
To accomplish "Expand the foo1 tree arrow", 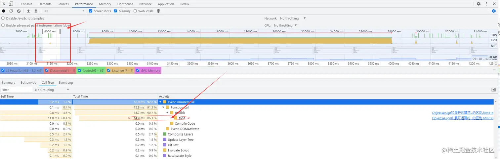I will [x=172, y=118].
